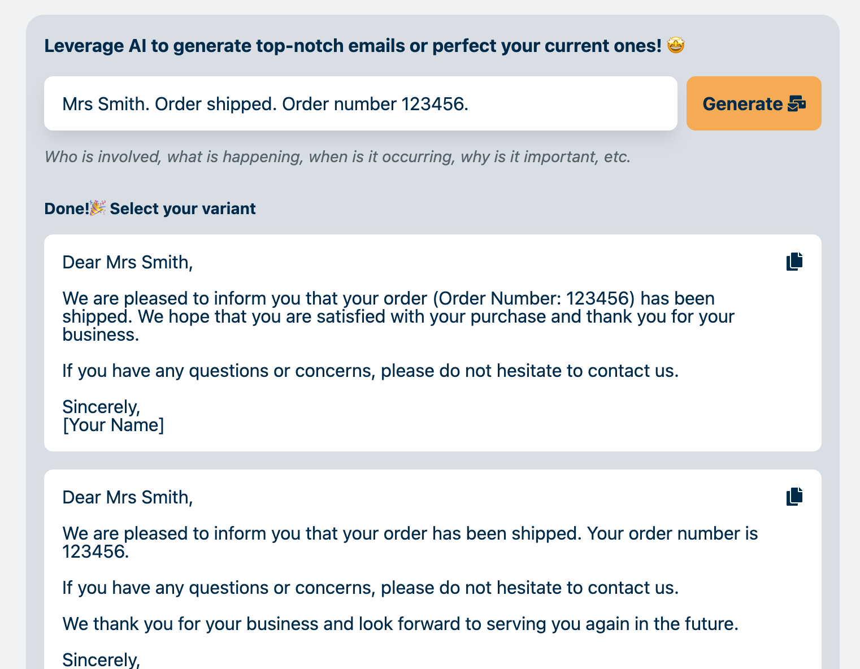Click "Dear Mrs Smith," in first variant
The height and width of the screenshot is (669, 860).
(x=128, y=262)
